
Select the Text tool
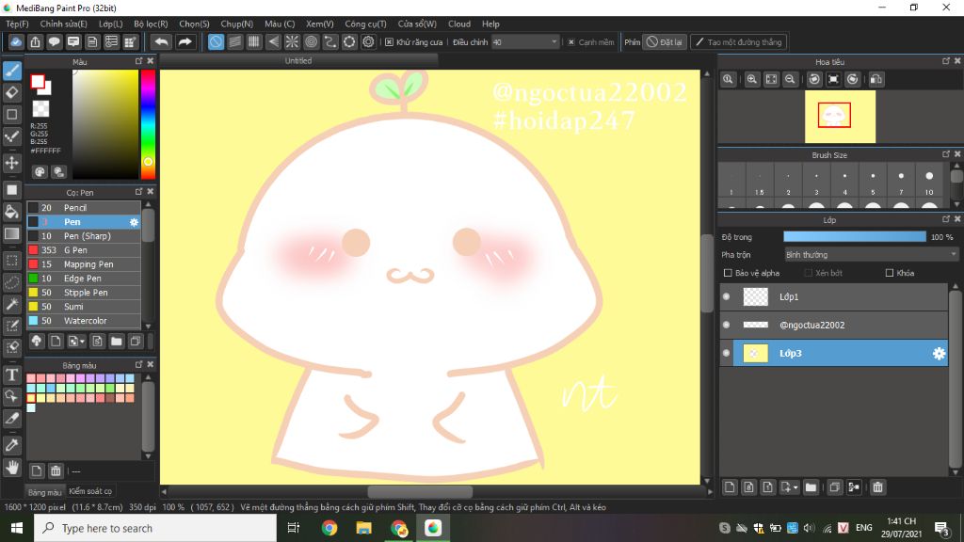tap(11, 375)
